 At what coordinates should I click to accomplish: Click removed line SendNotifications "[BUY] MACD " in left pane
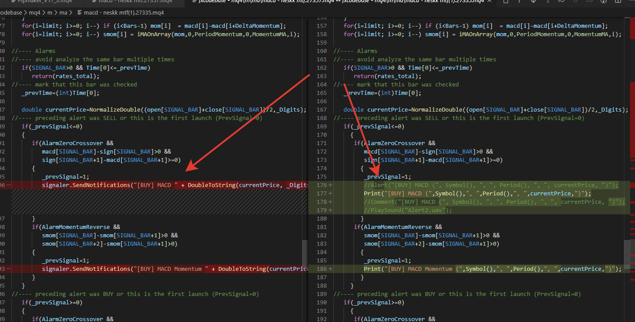[x=175, y=185]
